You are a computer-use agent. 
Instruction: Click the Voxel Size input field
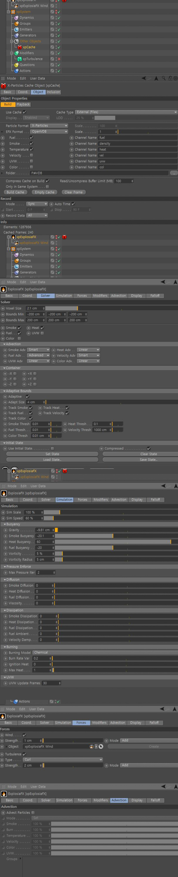35,308
